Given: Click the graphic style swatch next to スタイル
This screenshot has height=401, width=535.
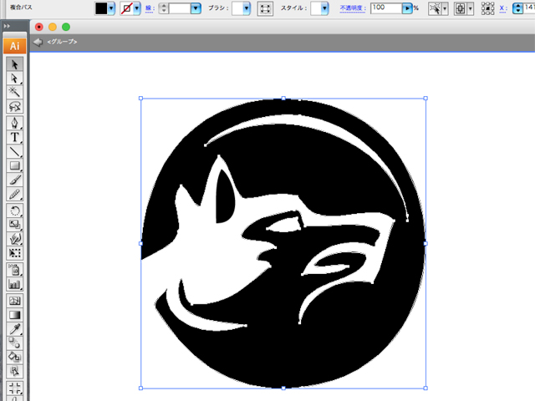Looking at the screenshot, I should click(x=316, y=8).
